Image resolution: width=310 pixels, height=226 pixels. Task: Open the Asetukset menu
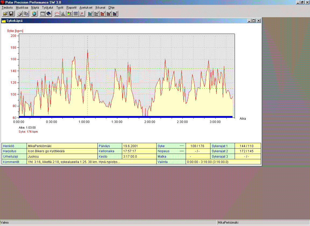86,8
